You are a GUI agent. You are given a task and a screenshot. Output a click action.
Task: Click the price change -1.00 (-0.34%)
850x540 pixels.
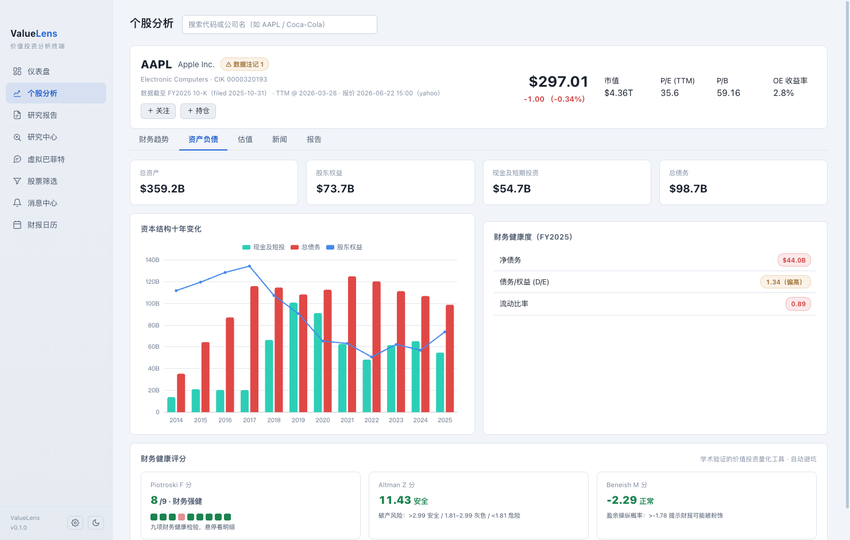[x=554, y=99]
